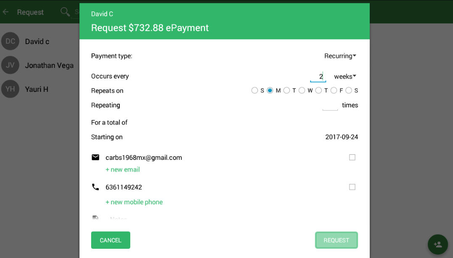The width and height of the screenshot is (453, 258).
Task: Open the Recurring payment type dropdown
Action: click(x=340, y=56)
